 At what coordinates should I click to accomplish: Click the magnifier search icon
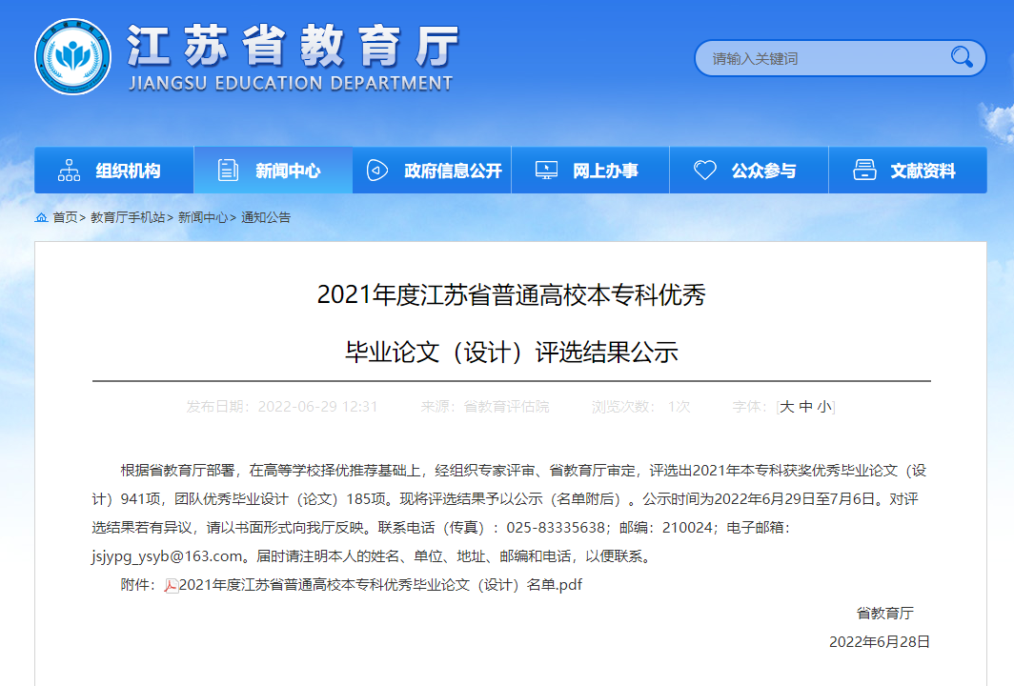tap(962, 57)
